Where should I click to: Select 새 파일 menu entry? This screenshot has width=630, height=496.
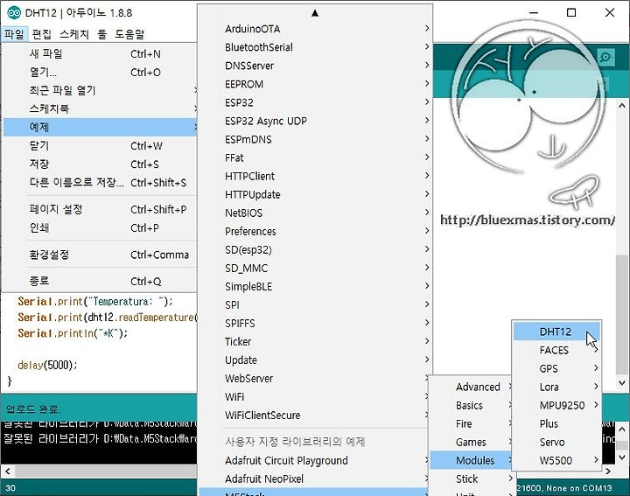(x=100, y=53)
